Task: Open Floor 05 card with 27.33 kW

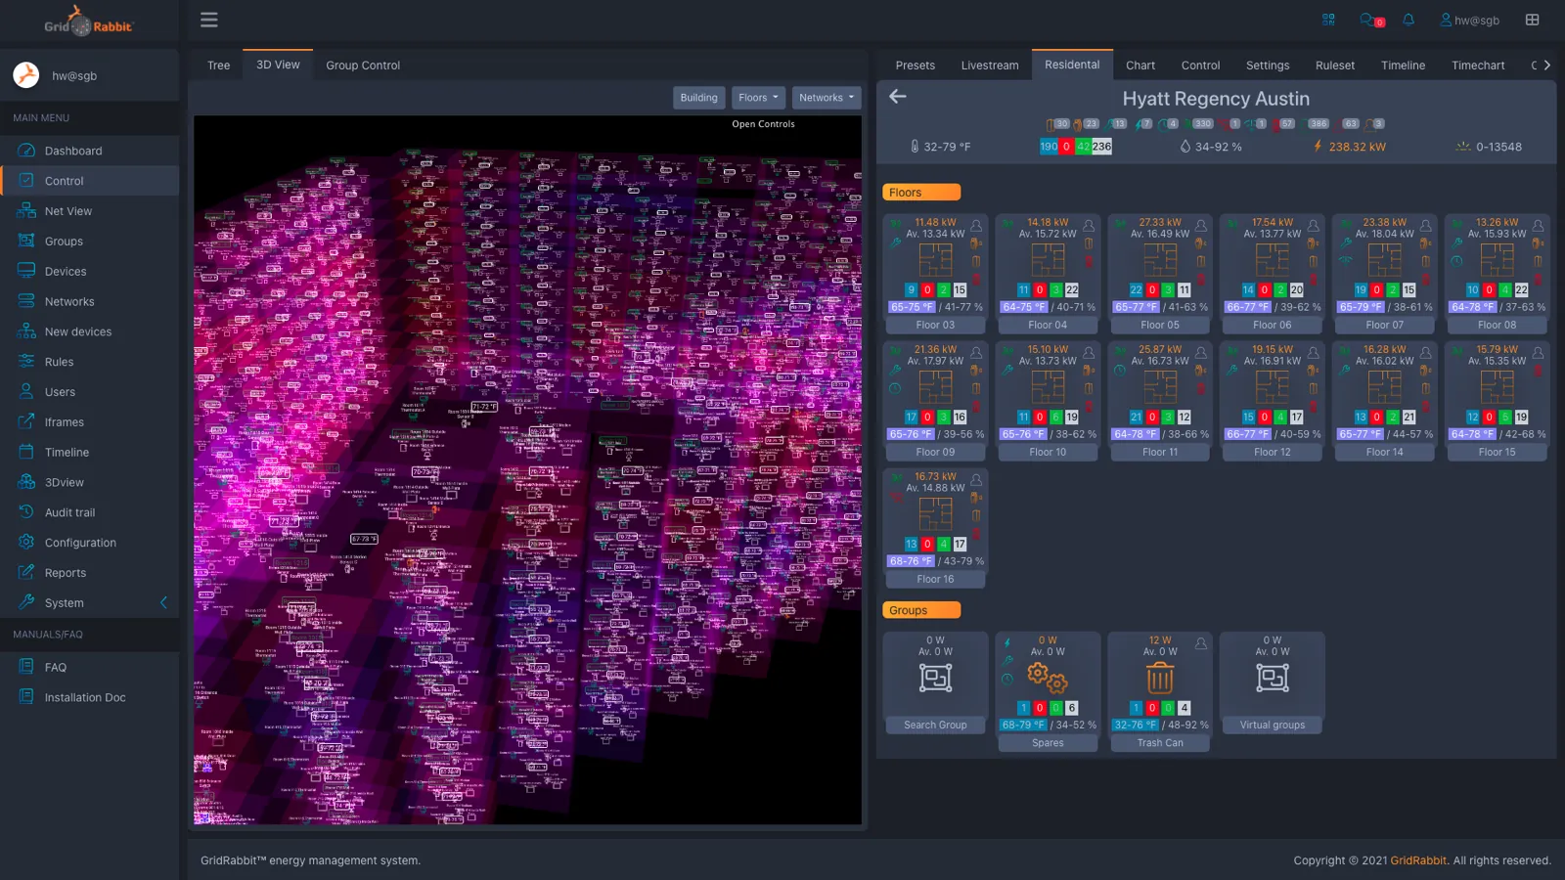Action: (1160, 274)
